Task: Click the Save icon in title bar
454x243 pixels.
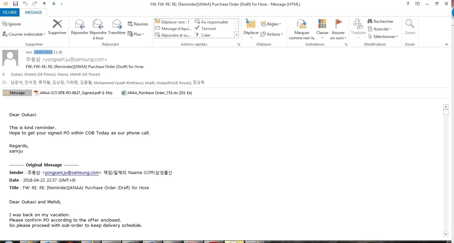Action: pos(15,4)
